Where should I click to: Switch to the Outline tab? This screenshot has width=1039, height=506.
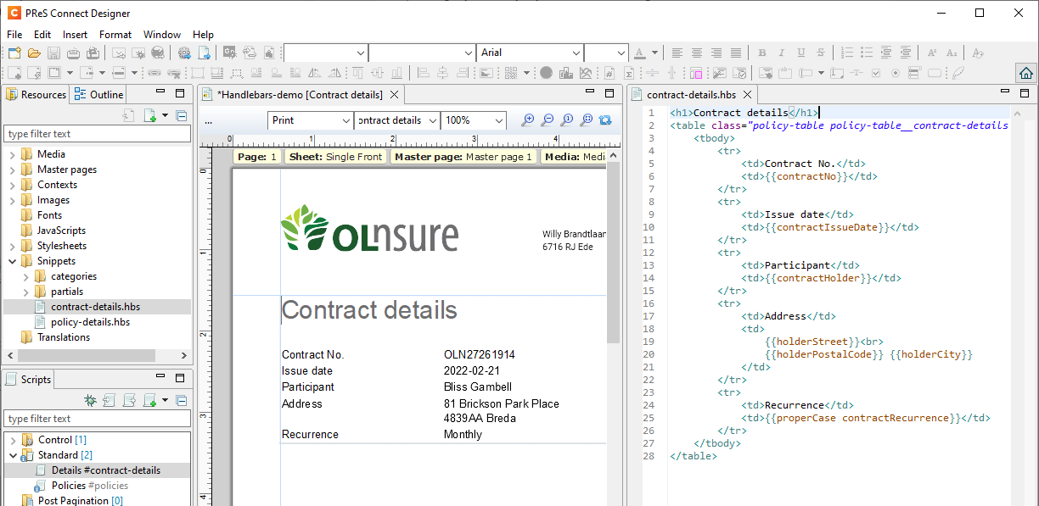(x=98, y=94)
